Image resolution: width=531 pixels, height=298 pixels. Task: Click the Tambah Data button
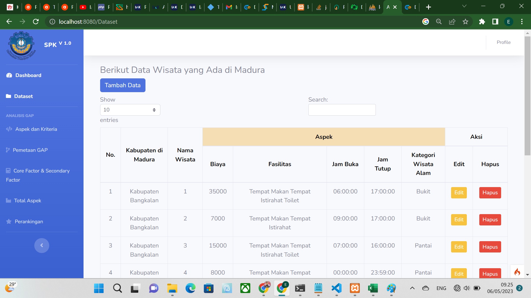coord(123,85)
